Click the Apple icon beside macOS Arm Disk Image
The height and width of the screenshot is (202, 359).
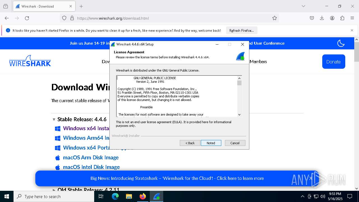coord(57,158)
